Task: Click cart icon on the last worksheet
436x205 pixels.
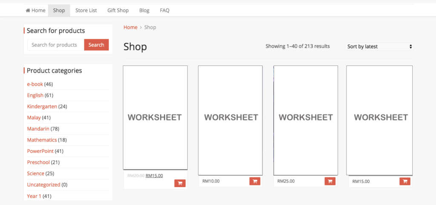Action: [404, 181]
